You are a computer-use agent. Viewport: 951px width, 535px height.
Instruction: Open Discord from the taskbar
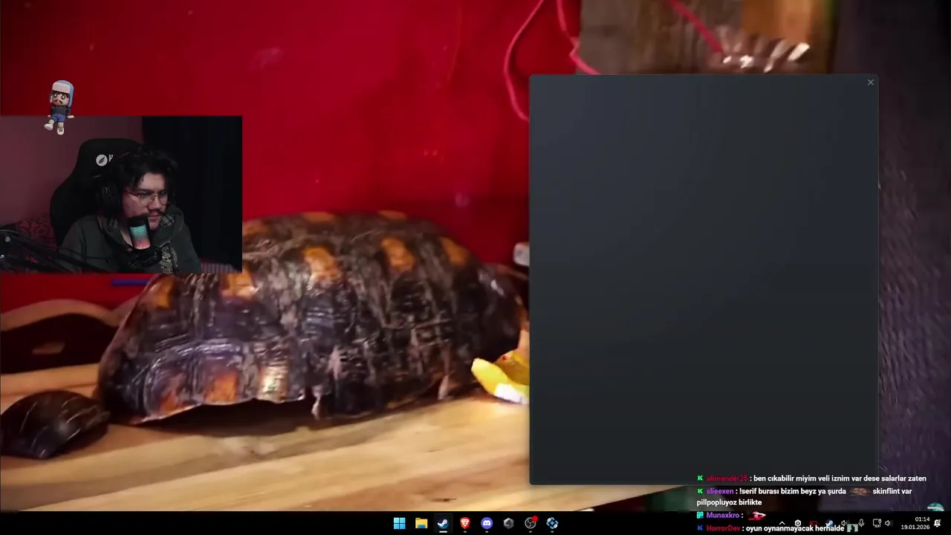487,523
